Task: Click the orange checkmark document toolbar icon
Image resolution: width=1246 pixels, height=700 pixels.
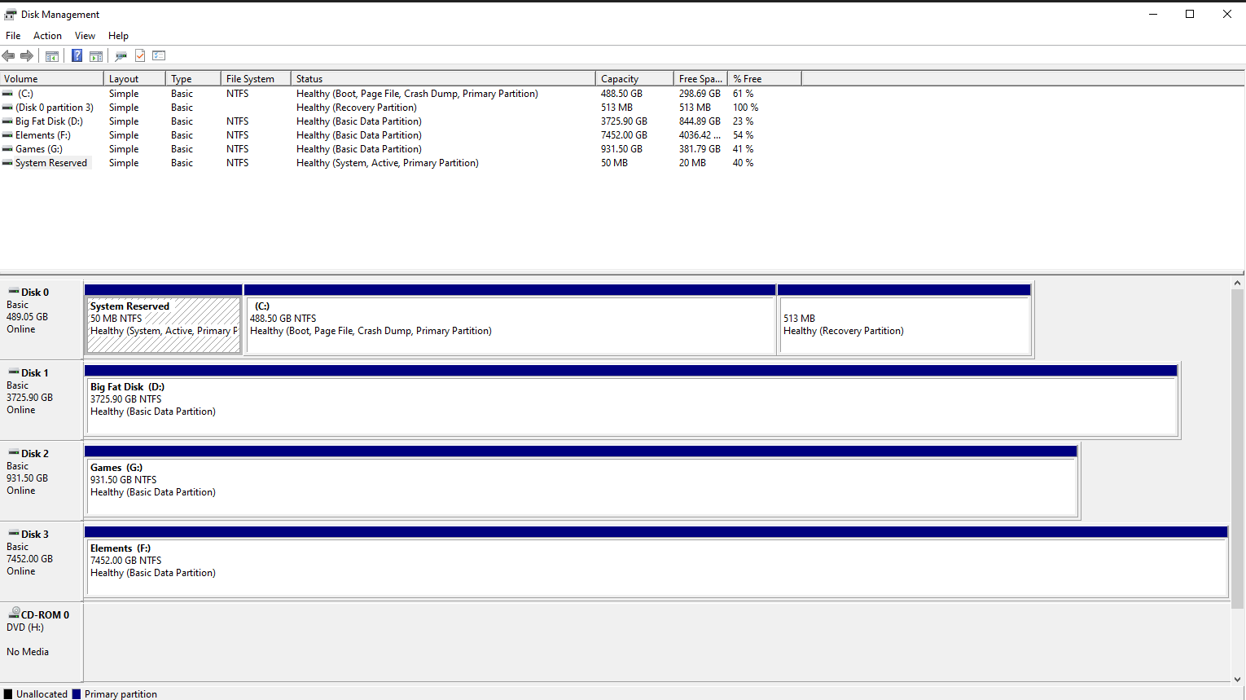Action: (x=140, y=55)
